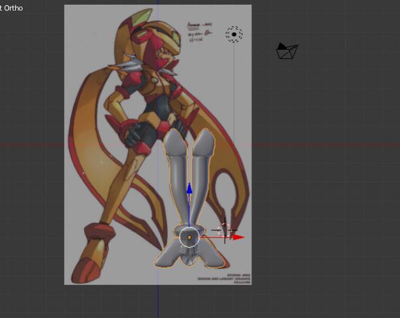Click the blue Z-axis manipulator arrow

tap(189, 189)
